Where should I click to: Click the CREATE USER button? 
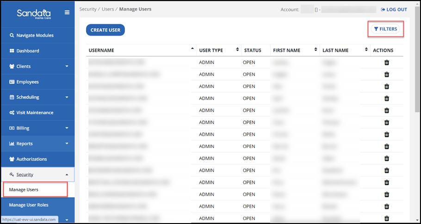tap(105, 30)
